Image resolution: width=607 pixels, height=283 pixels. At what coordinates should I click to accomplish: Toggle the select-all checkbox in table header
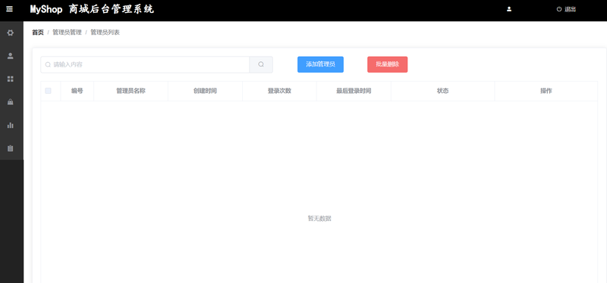point(48,91)
